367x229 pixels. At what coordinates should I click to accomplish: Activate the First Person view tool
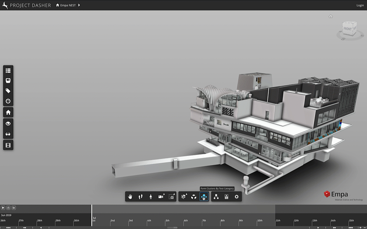150,197
